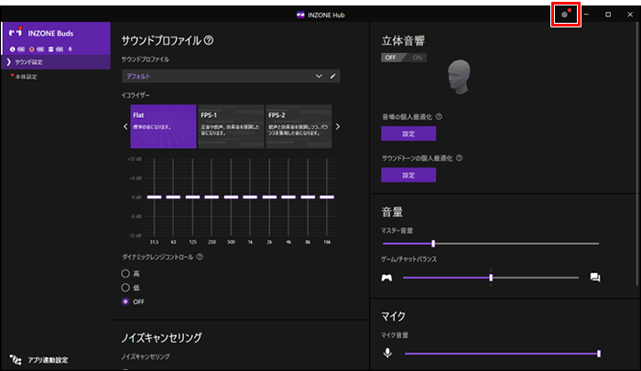641x371 pixels.
Task: Click the microphone status icon in the device card
Action: click(x=70, y=49)
